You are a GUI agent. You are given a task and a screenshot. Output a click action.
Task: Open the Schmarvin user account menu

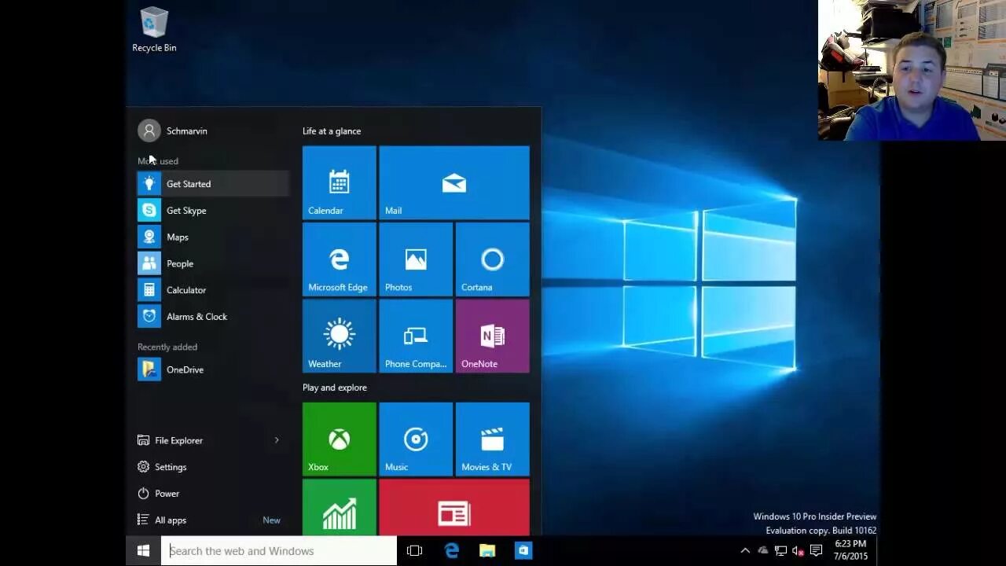[x=173, y=130]
